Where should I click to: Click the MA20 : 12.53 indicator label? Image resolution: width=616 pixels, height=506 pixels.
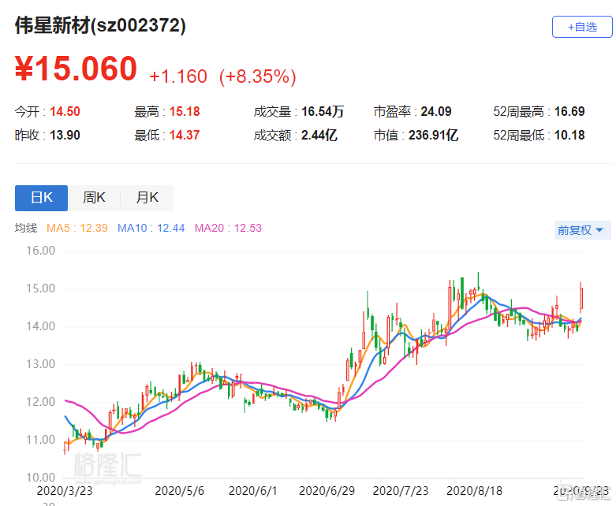(228, 228)
